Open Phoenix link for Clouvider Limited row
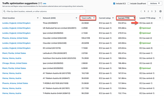The image size is (164, 97). tap(15, 38)
